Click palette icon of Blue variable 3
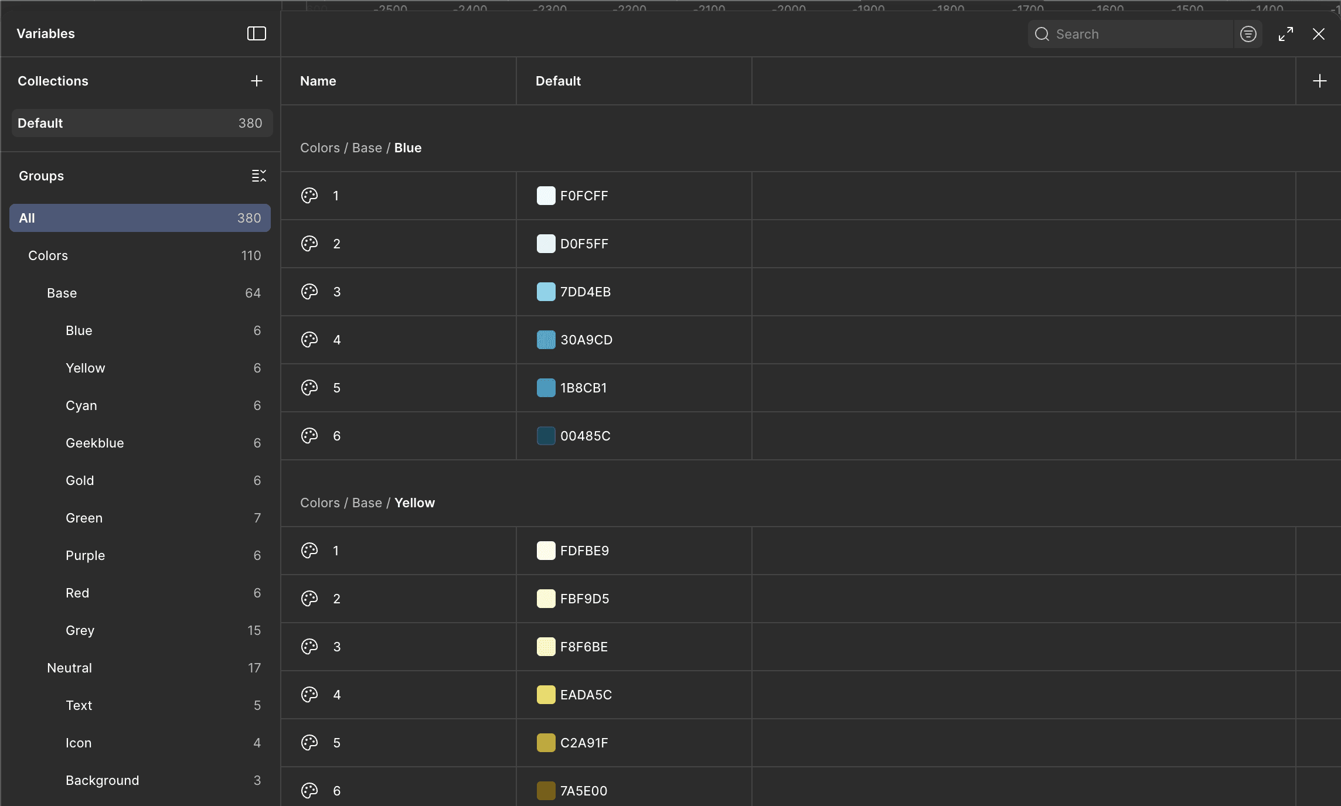Viewport: 1341px width, 806px height. (x=309, y=292)
